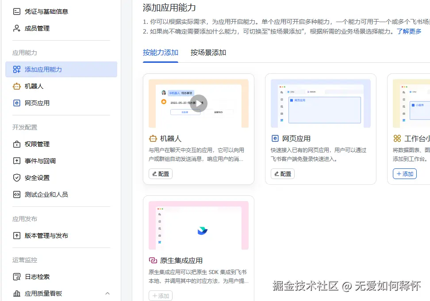Select the 按能力添加 tab

161,52
